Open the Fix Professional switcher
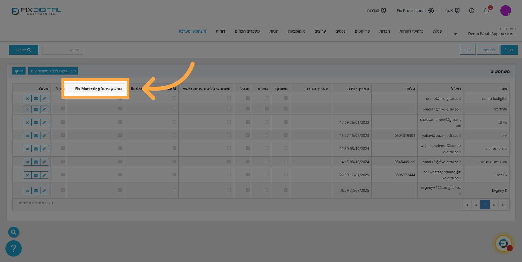The height and width of the screenshot is (262, 522). (x=415, y=11)
